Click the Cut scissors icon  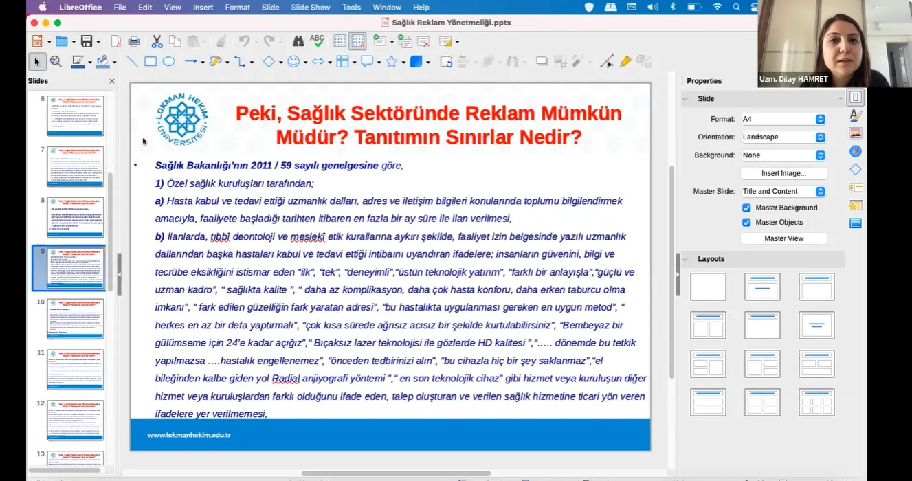point(157,41)
